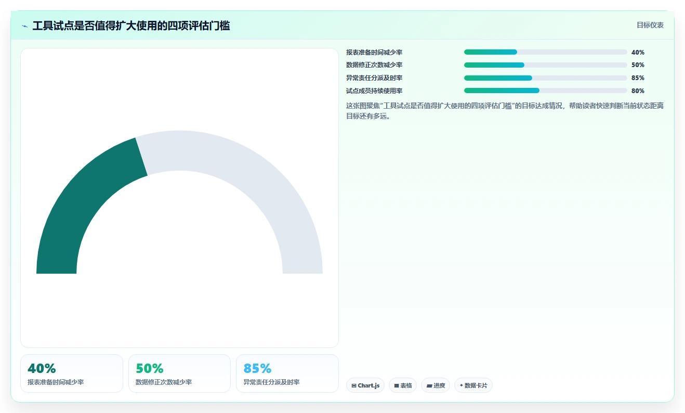Click the description paragraph starting 这张图聚焦
685x413 pixels.
tap(505, 111)
